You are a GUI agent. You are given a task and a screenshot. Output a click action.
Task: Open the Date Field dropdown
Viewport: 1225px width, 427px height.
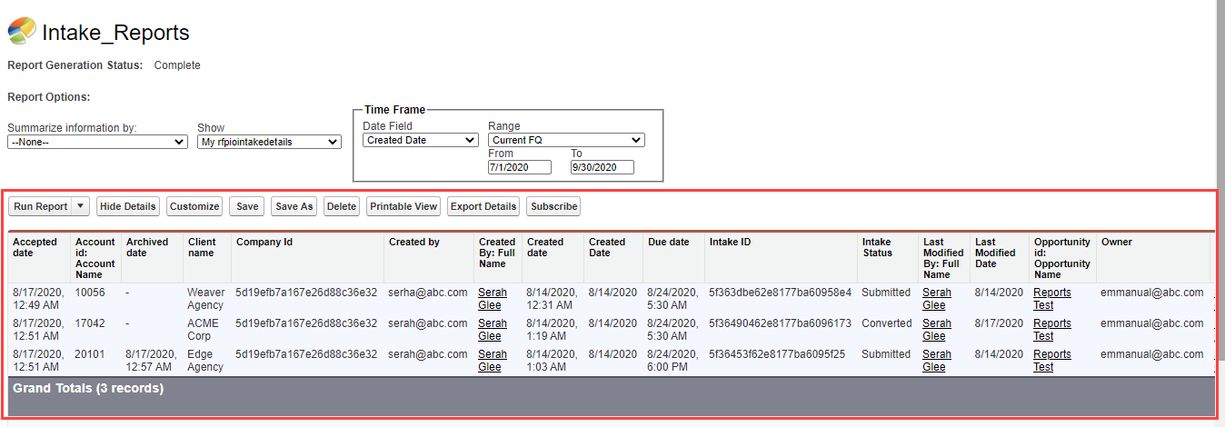coord(421,140)
